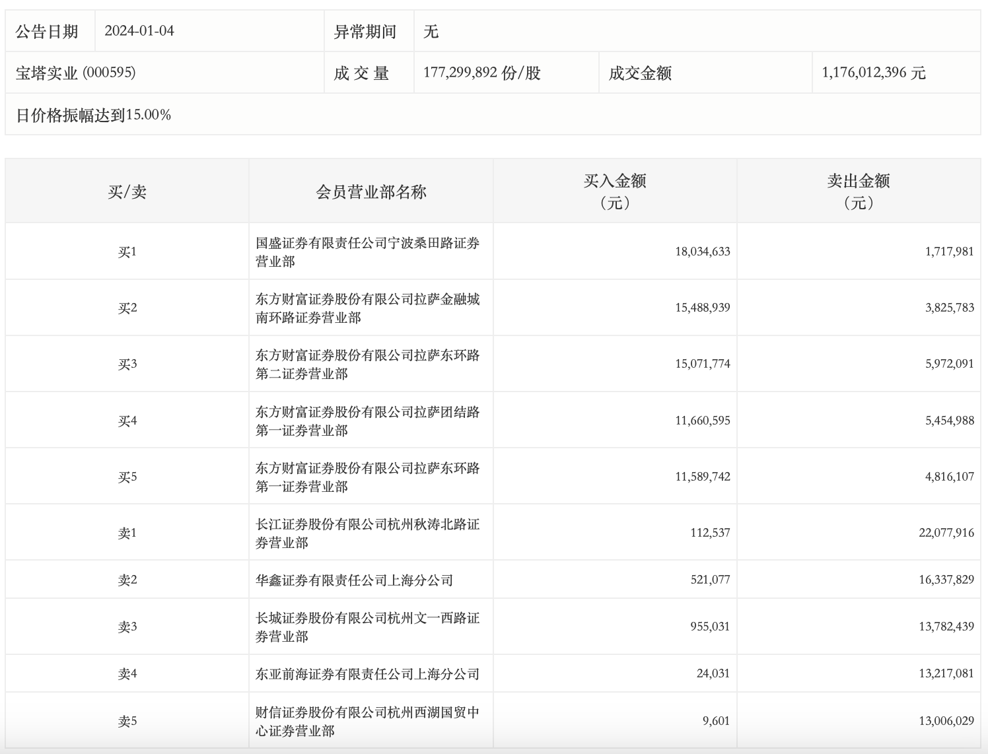This screenshot has width=988, height=754.
Task: Click the 买入金额 column header
Action: [x=614, y=191]
